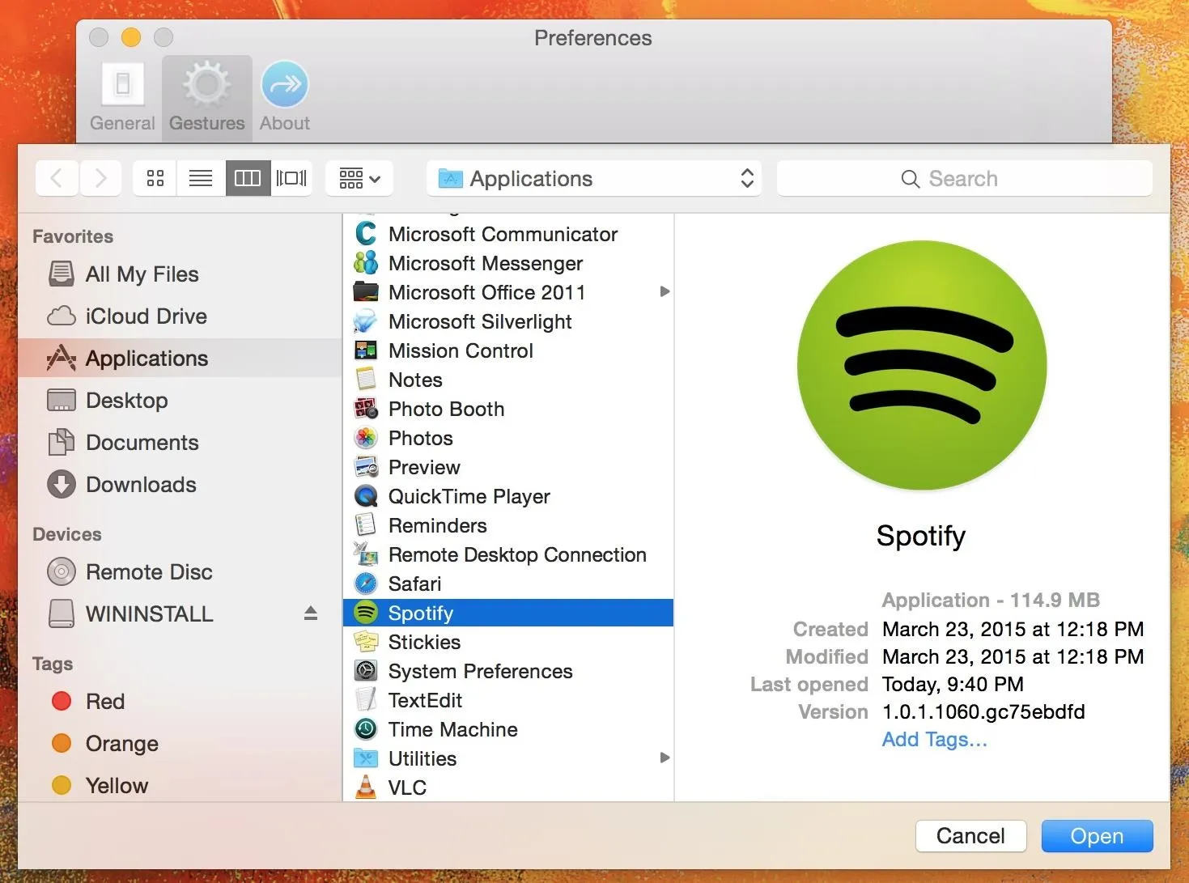Select Stickies app icon
Screen dimensions: 1189x883
pyautogui.click(x=366, y=642)
